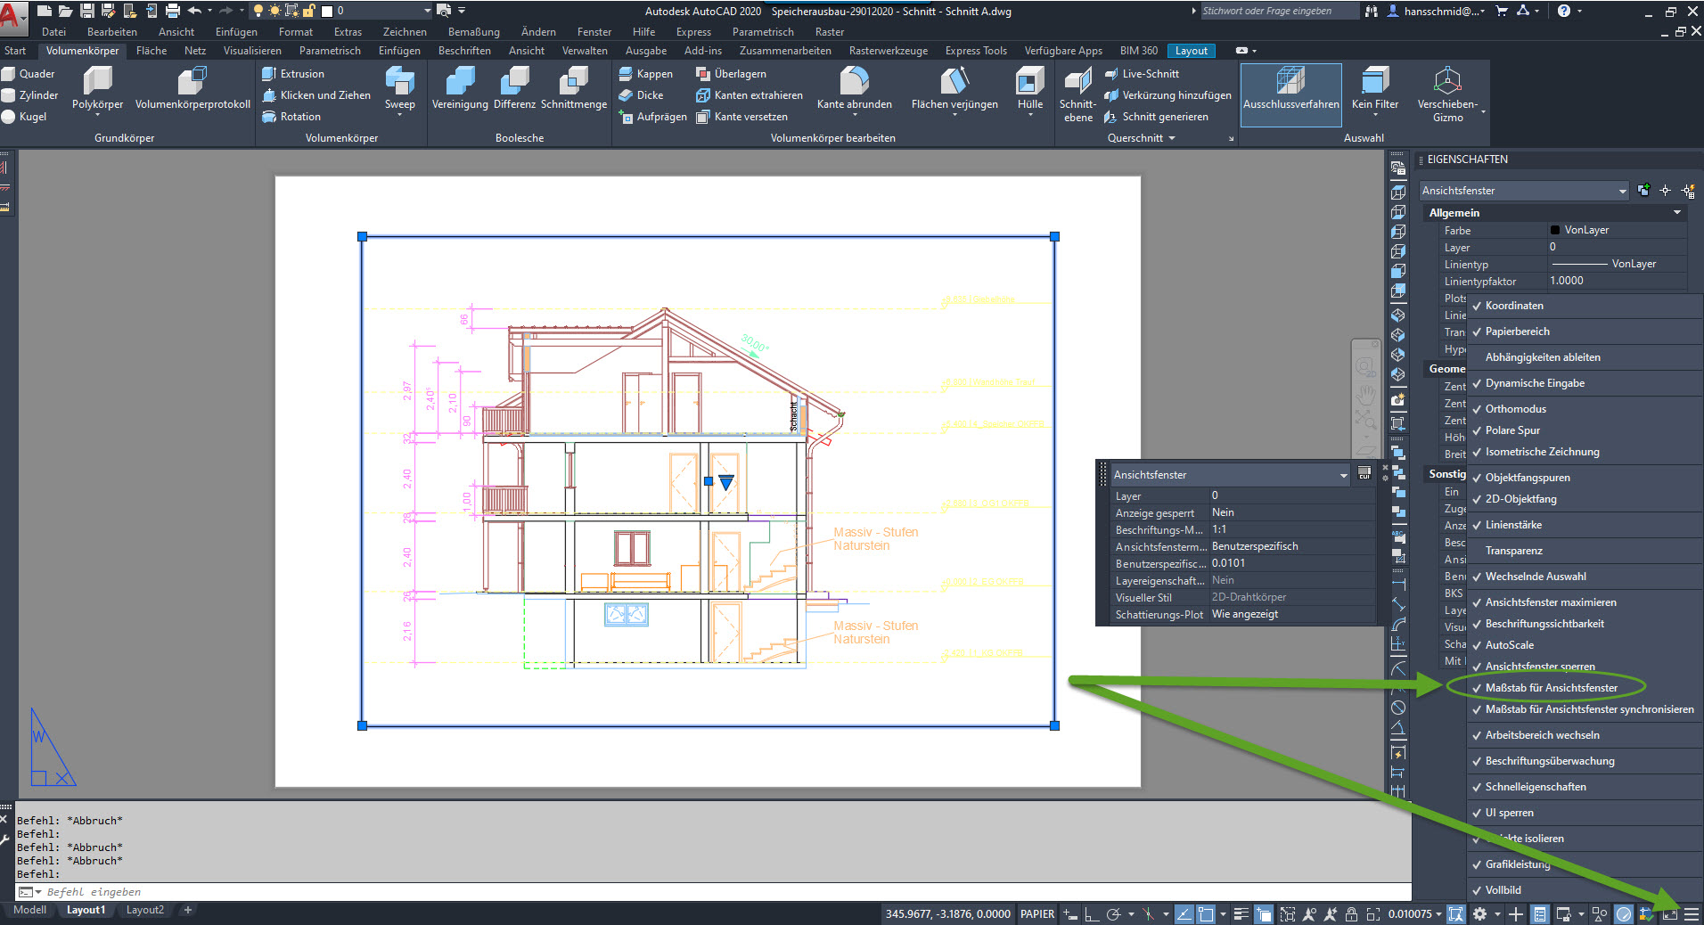Click Schnitt generieren tool

[x=1156, y=117]
